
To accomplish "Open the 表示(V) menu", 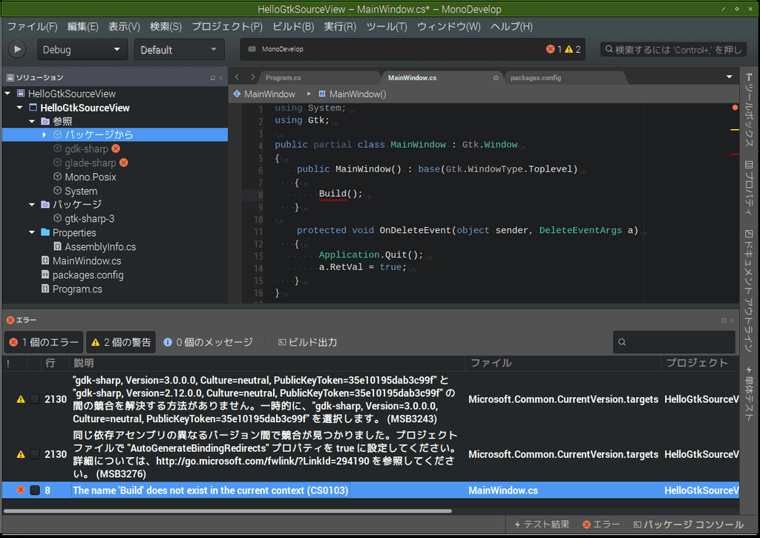I will tap(124, 26).
